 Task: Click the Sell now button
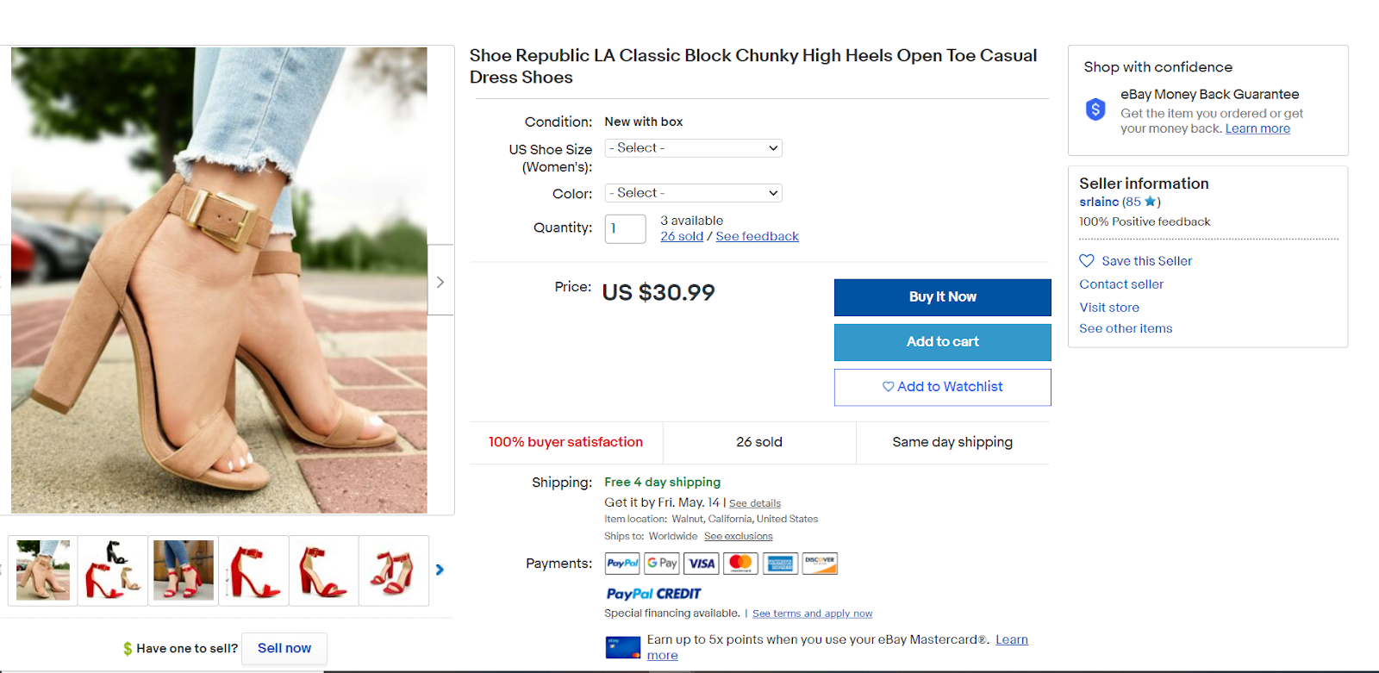pos(284,648)
